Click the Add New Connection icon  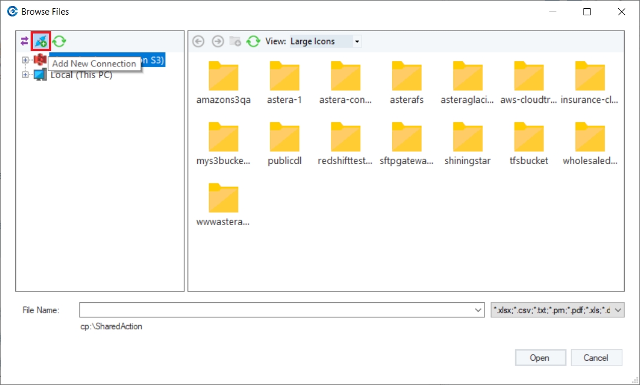(41, 41)
